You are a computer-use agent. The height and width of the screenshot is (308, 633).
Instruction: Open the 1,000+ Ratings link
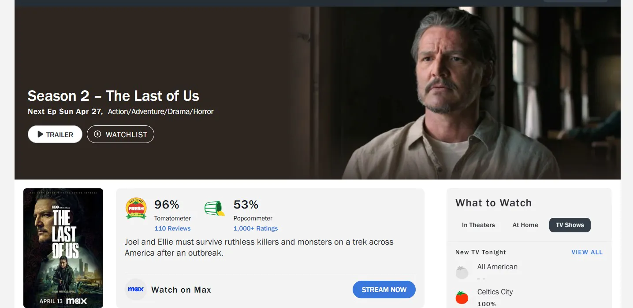(x=256, y=228)
